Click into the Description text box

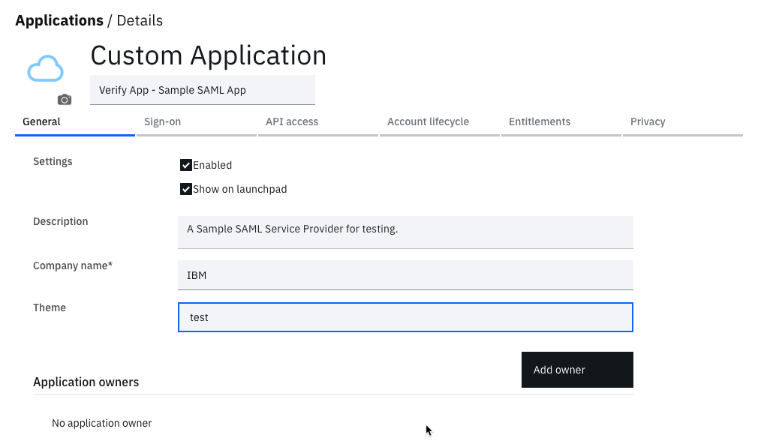405,232
